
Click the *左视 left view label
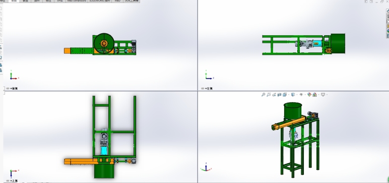click(209, 88)
